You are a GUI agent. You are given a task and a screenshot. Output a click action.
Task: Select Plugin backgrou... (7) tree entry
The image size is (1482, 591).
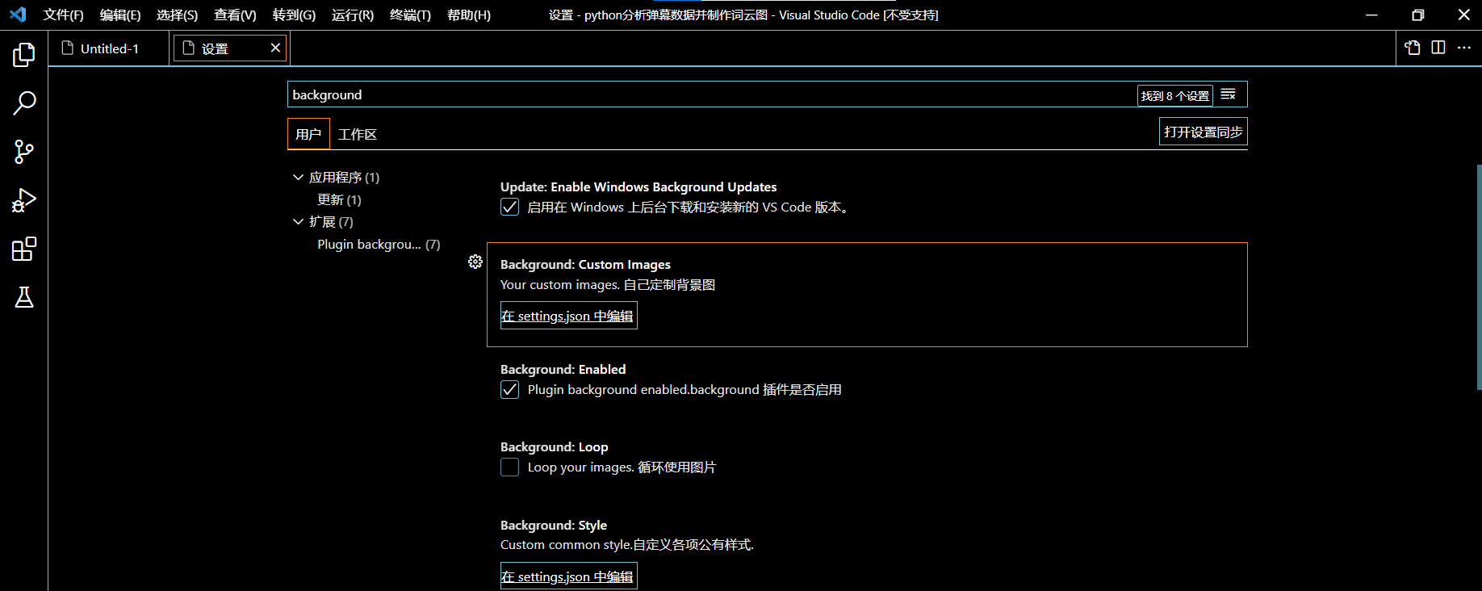pyautogui.click(x=379, y=244)
